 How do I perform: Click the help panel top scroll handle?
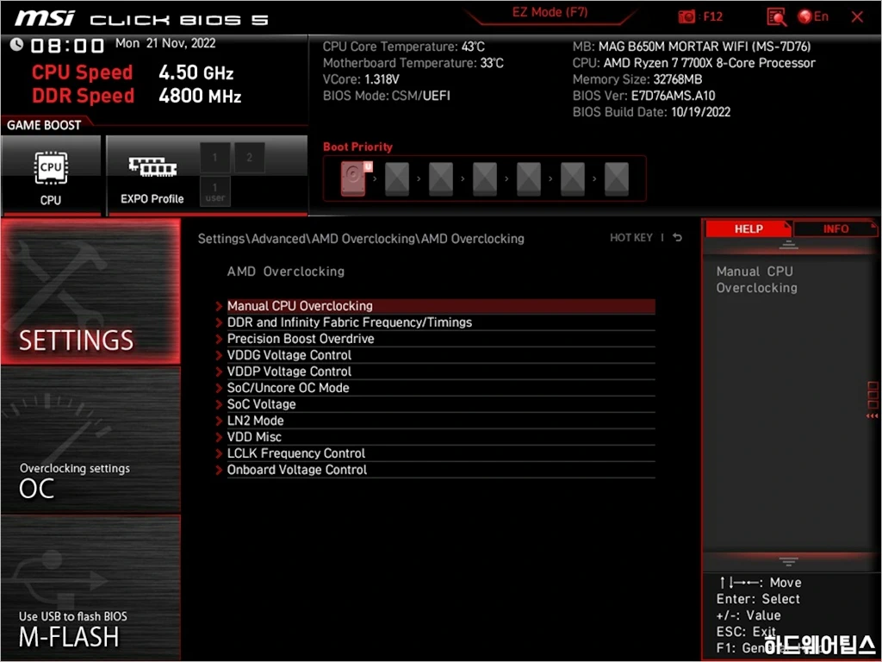[788, 245]
